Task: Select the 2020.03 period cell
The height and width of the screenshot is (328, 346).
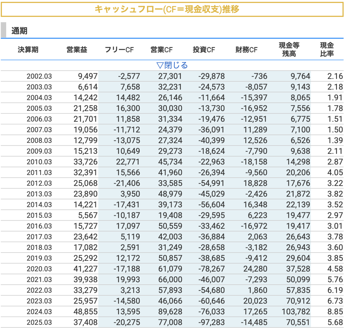Action: [x=39, y=269]
